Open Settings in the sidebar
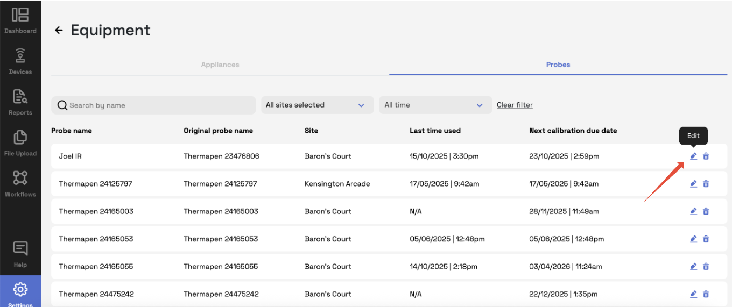Screen dimensions: 732x307 [20, 293]
